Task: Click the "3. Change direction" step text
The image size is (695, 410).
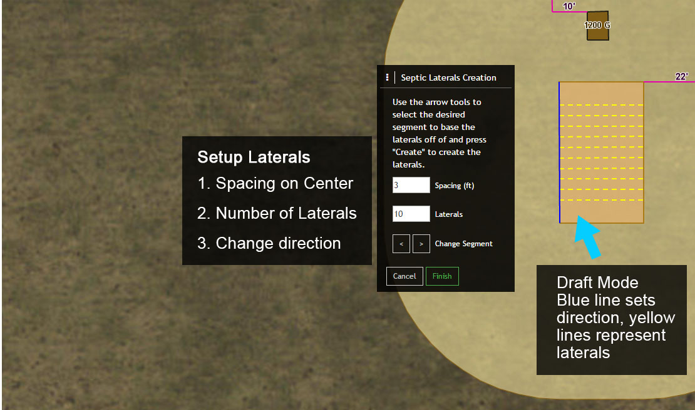Action: [x=269, y=243]
